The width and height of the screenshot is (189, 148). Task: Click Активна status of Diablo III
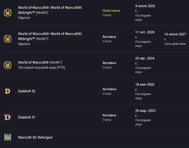click(109, 89)
